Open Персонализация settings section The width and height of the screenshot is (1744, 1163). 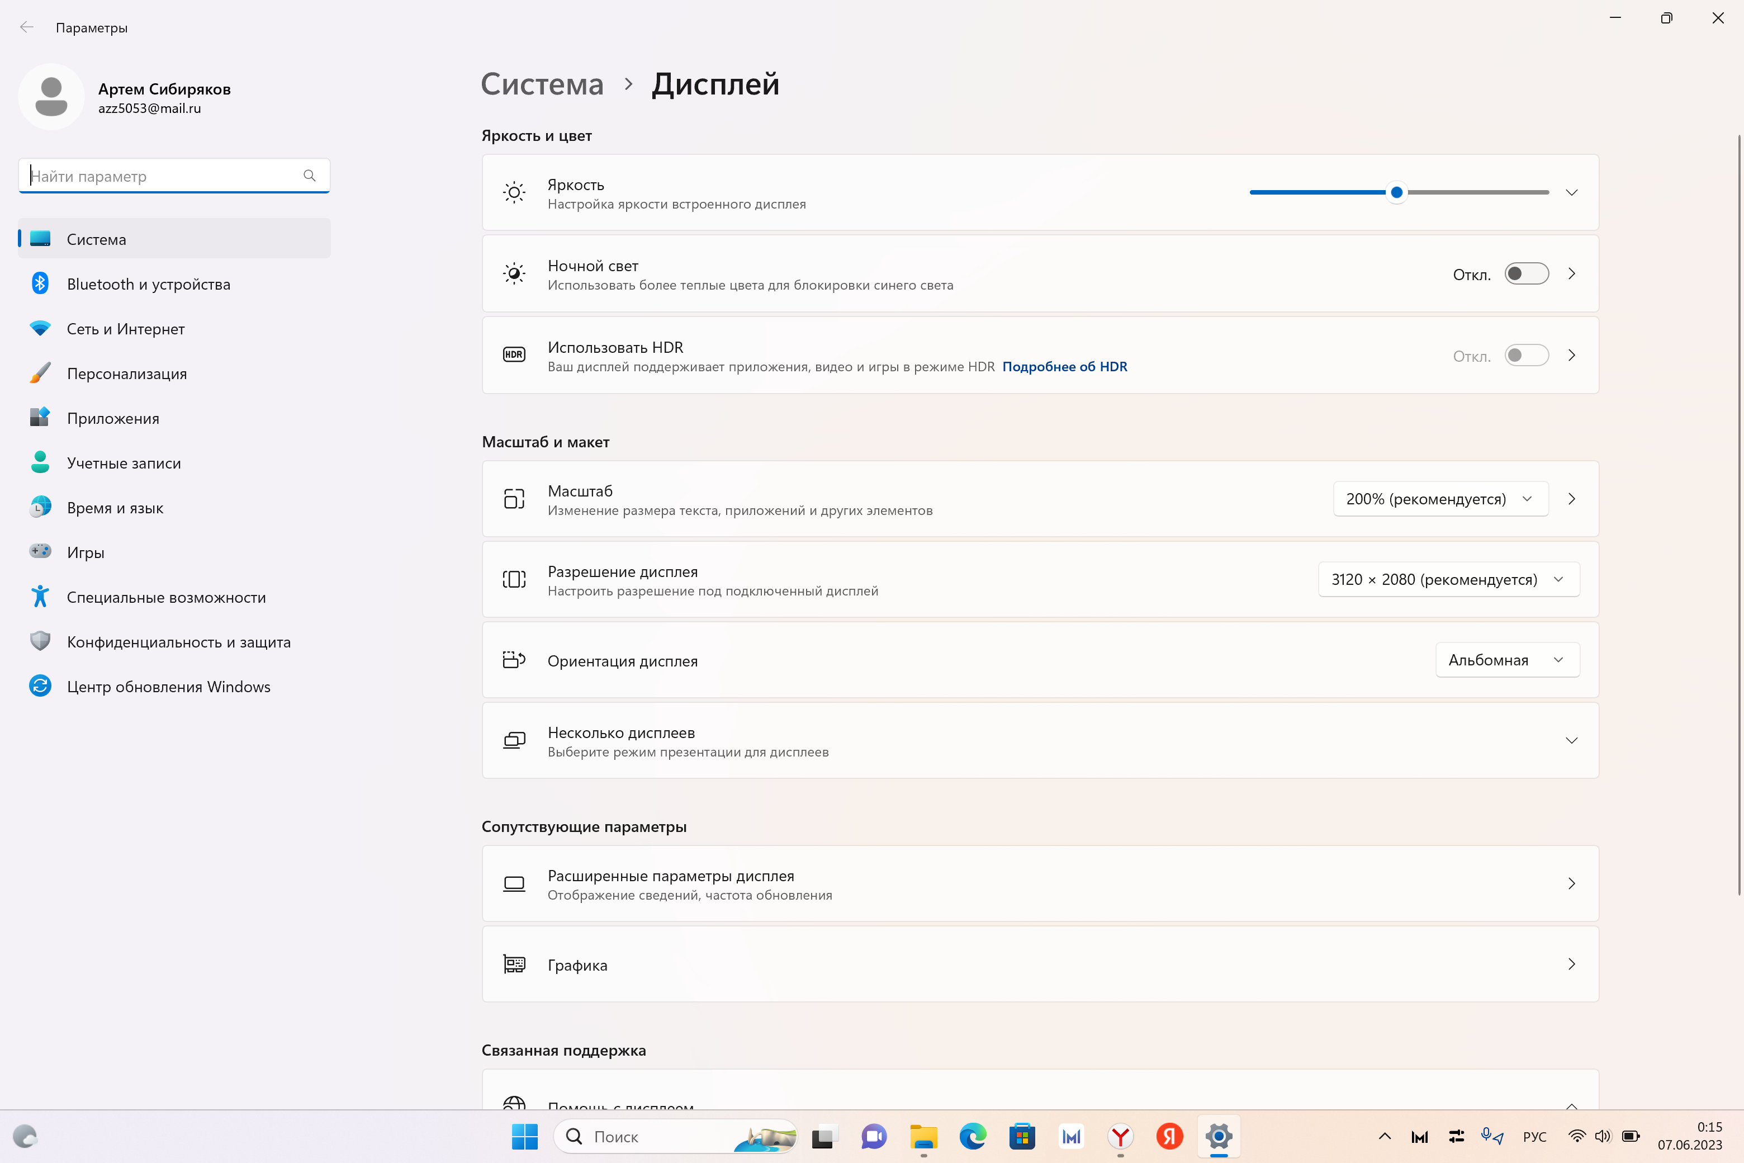click(x=174, y=373)
